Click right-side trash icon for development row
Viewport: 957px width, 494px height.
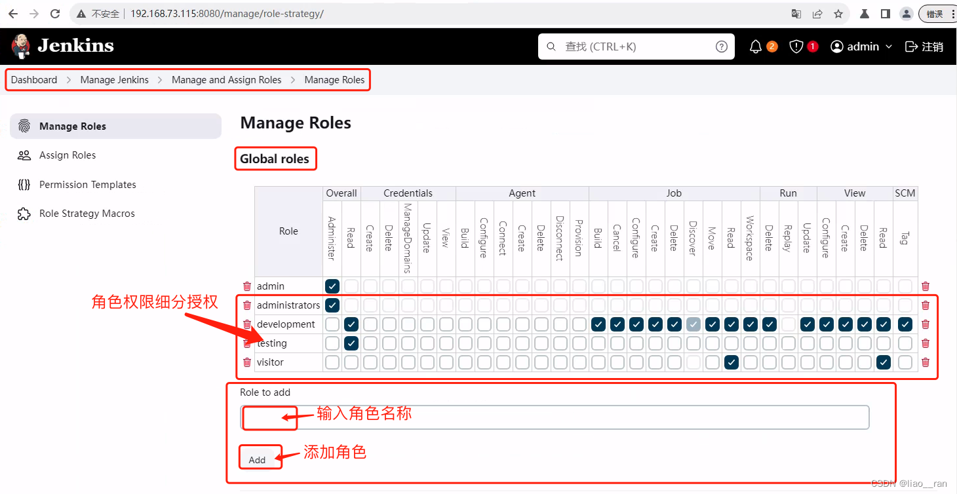pos(926,324)
